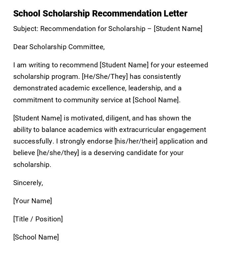231x258 pixels.
Task: Click the phrase 'extracurricular engagement'
Action: pyautogui.click(x=162, y=130)
